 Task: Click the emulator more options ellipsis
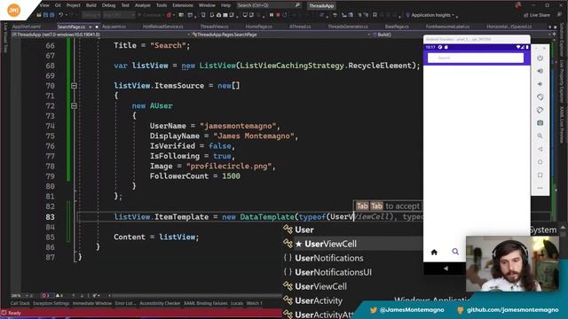540,188
